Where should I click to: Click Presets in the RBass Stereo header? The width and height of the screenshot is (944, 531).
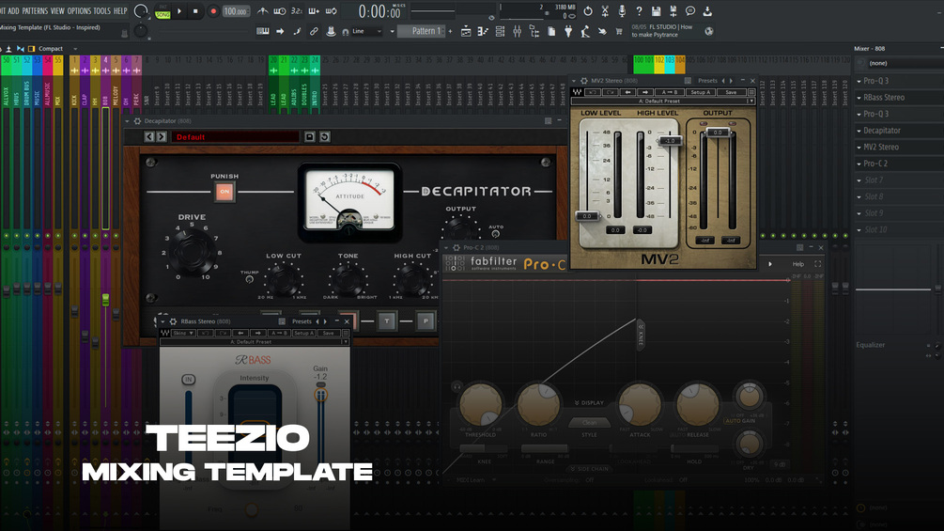[302, 321]
